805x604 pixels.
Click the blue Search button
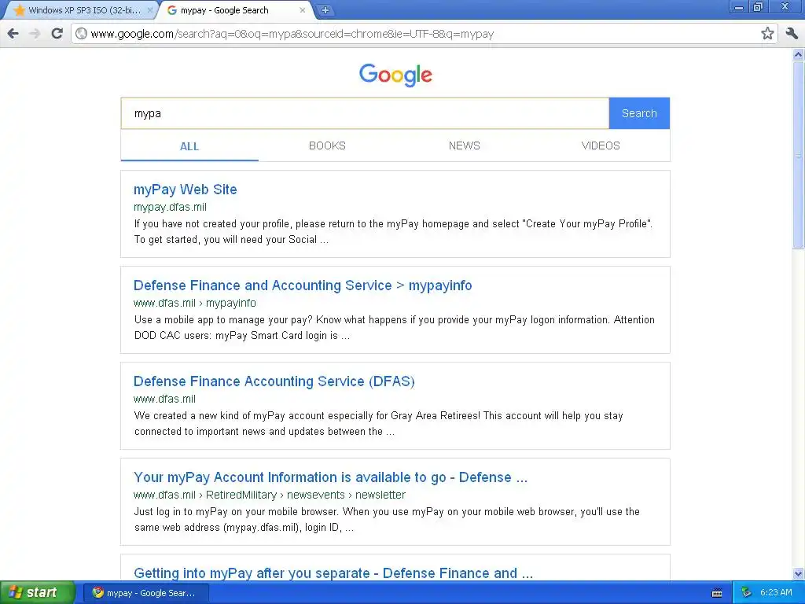[639, 113]
